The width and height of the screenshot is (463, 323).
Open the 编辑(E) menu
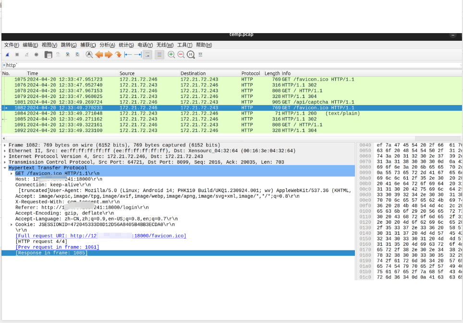(x=30, y=45)
